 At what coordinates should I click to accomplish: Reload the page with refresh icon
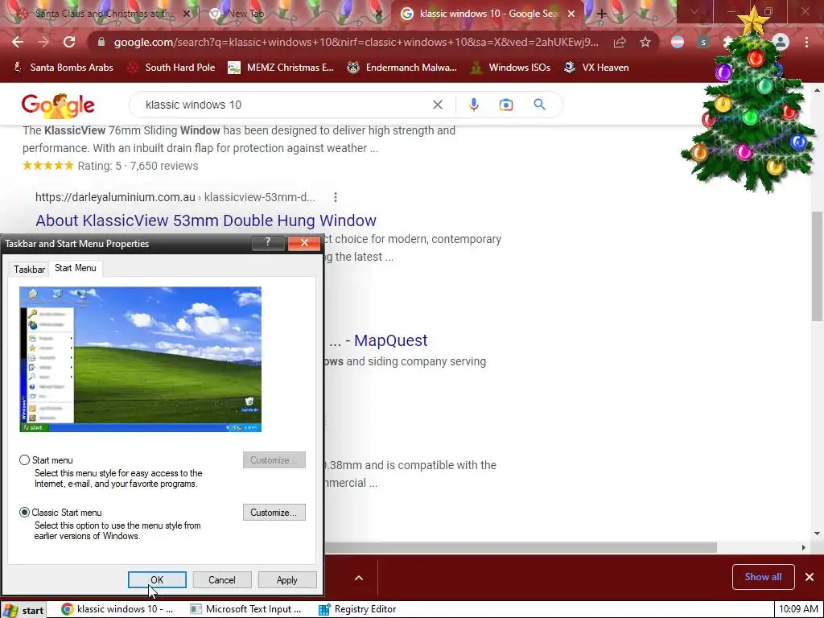[x=69, y=42]
